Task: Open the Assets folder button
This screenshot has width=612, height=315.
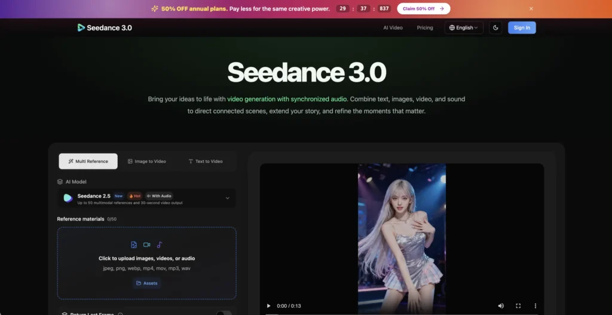Action: point(147,283)
